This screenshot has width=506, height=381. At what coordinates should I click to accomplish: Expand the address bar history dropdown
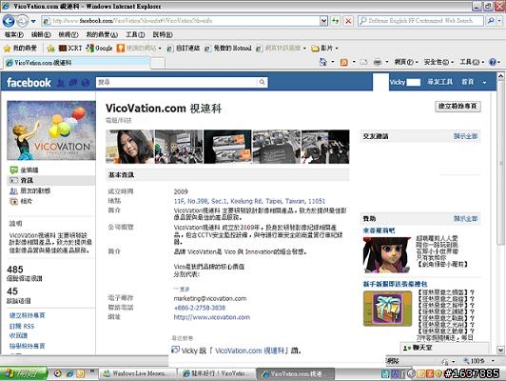tap(324, 21)
